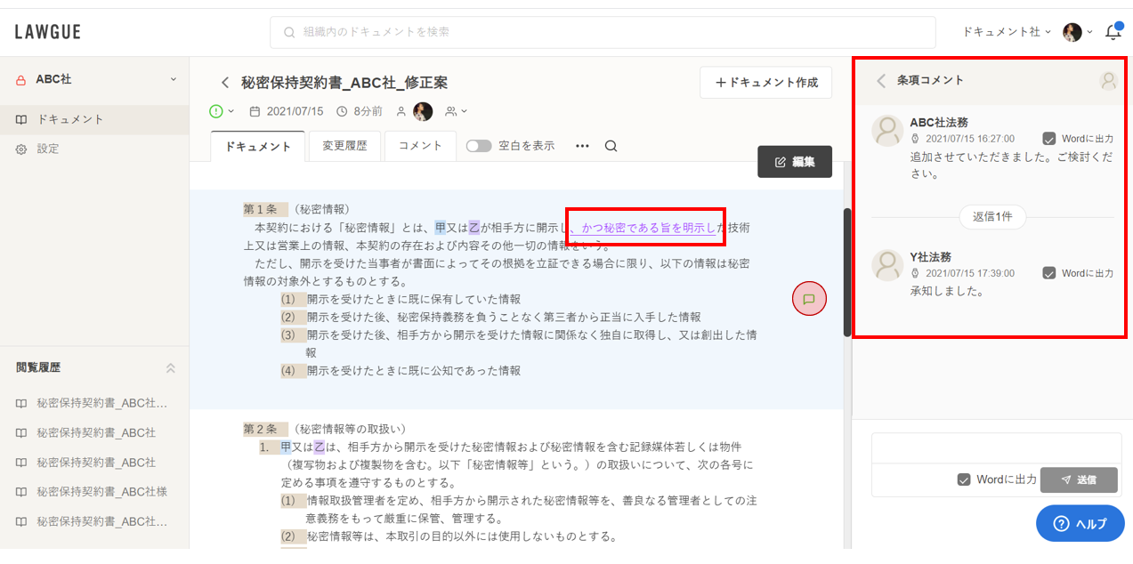The image size is (1133, 564).
Task: Click the red clause comment bubble icon
Action: (809, 299)
